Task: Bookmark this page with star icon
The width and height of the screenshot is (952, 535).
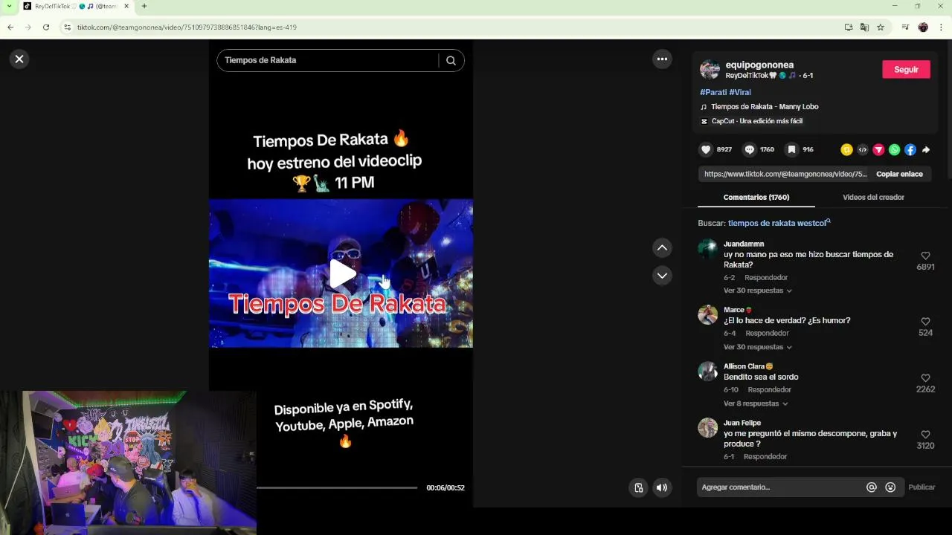Action: [x=881, y=27]
